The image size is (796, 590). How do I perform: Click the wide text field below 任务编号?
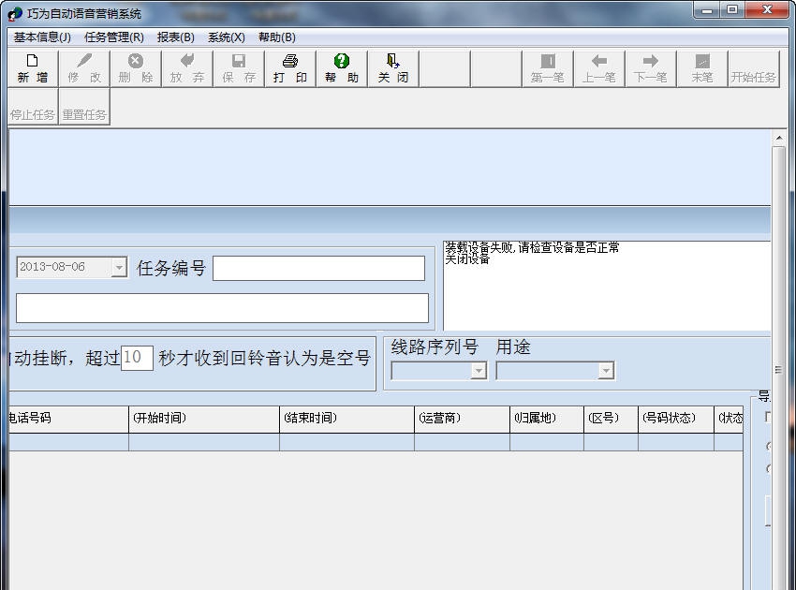pos(222,308)
